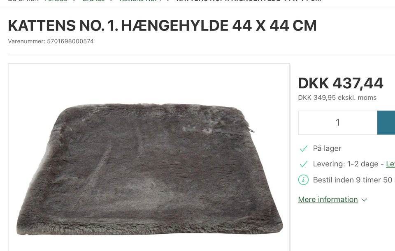
Task: Open the underlined delivery link after Levering
Action: tap(390, 164)
